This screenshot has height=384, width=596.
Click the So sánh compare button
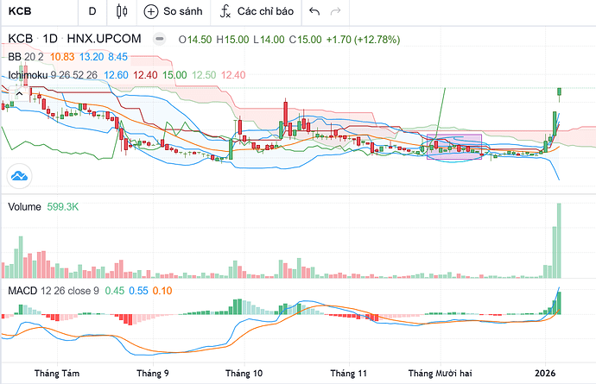(174, 11)
